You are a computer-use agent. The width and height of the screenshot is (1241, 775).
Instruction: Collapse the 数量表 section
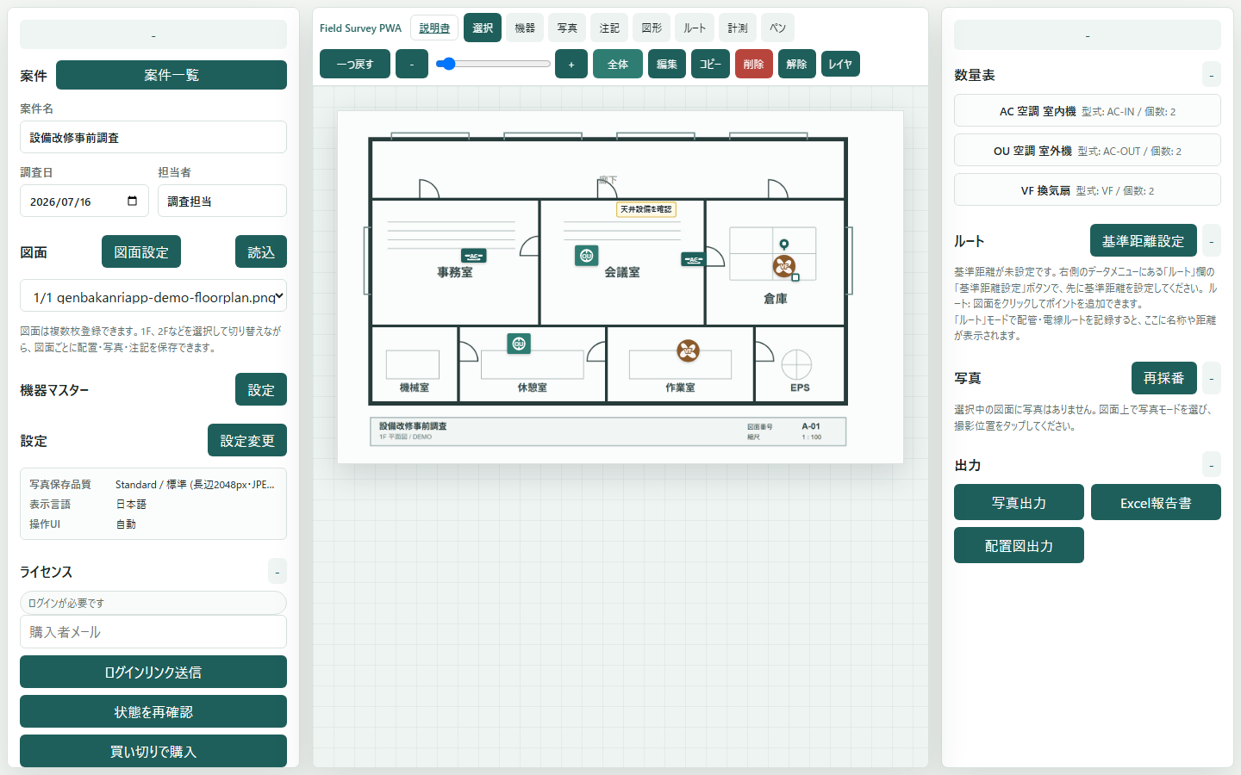point(1211,75)
